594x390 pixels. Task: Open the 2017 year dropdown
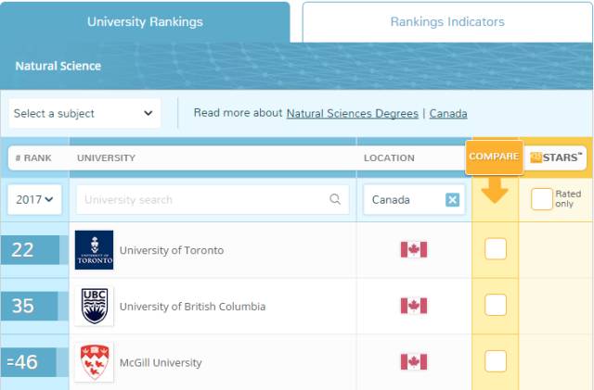coord(34,199)
